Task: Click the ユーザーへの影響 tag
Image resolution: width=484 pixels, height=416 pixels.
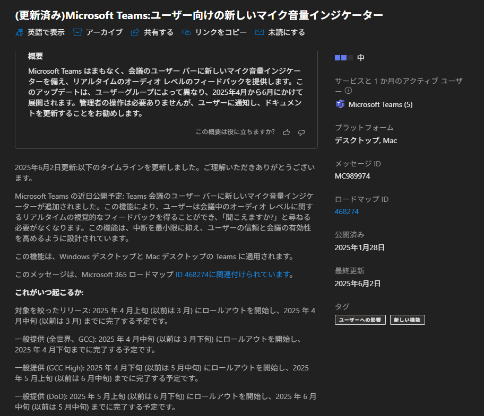Action: (360, 320)
